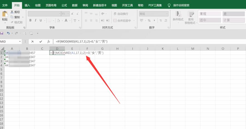Click the percent style icon
Viewport: 246px width, 129px height.
click(149, 20)
